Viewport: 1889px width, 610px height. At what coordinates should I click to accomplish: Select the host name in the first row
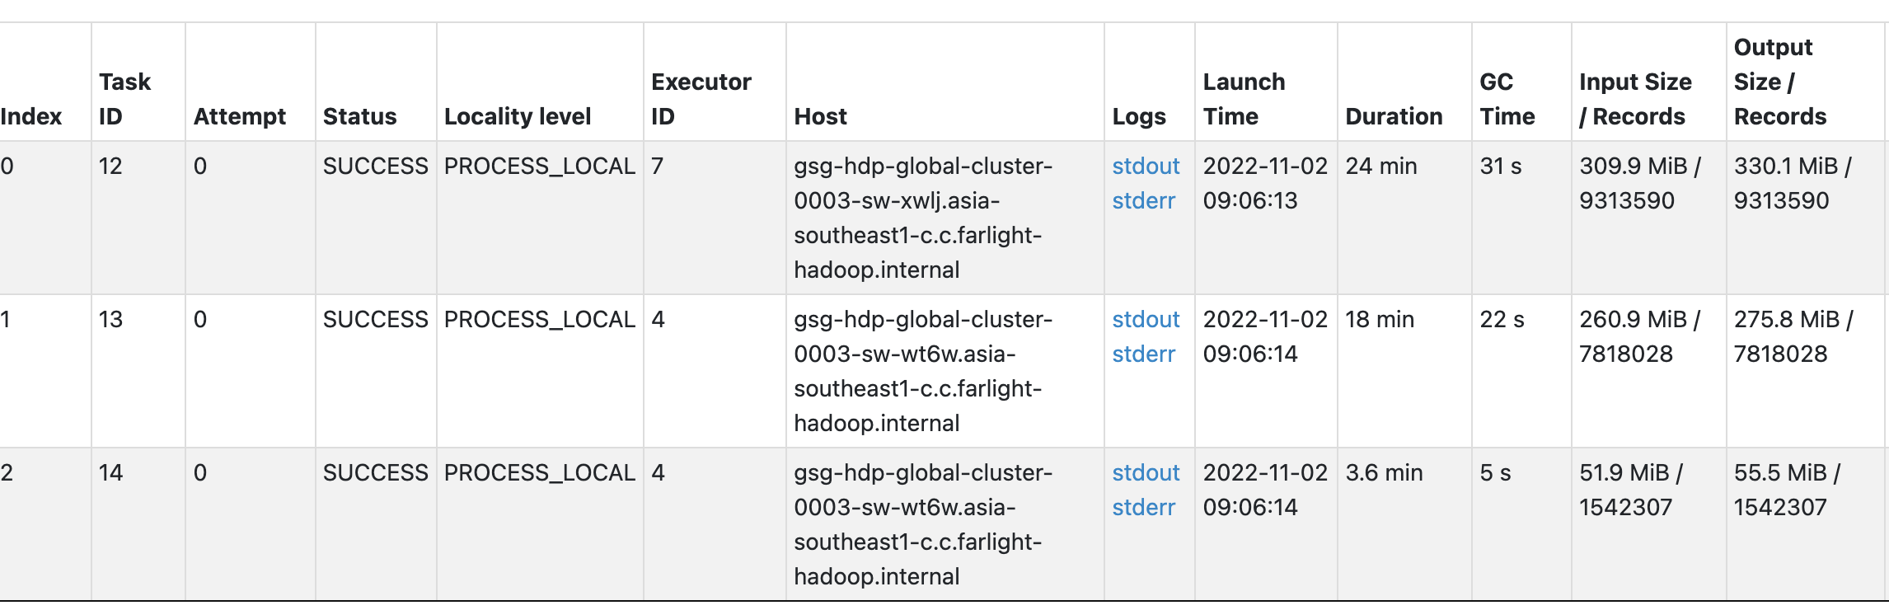(924, 218)
